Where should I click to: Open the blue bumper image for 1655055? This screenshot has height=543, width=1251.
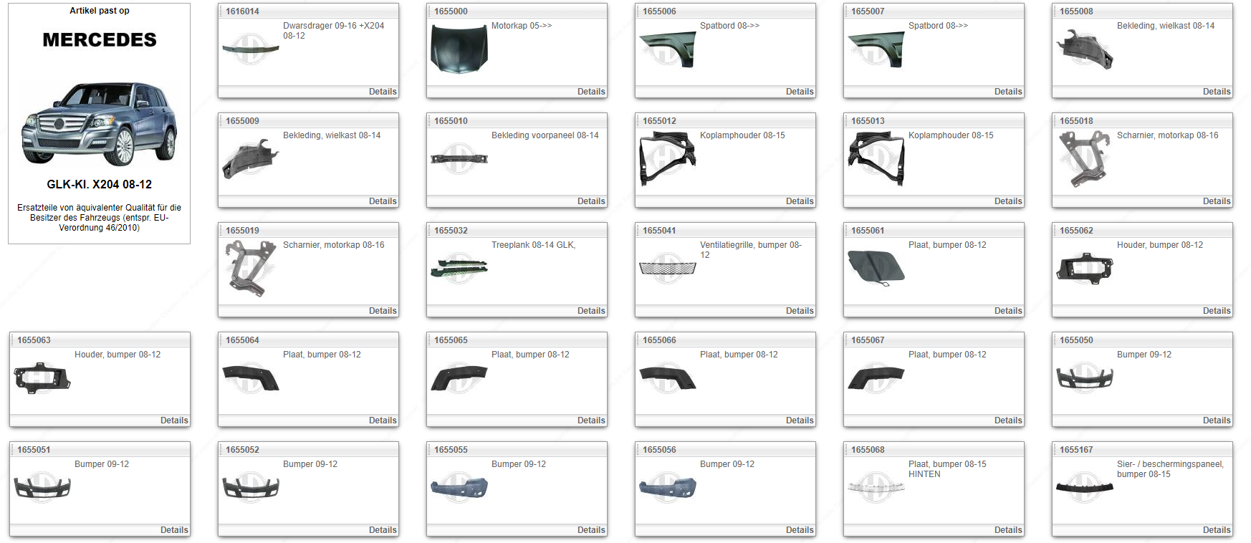click(x=459, y=488)
